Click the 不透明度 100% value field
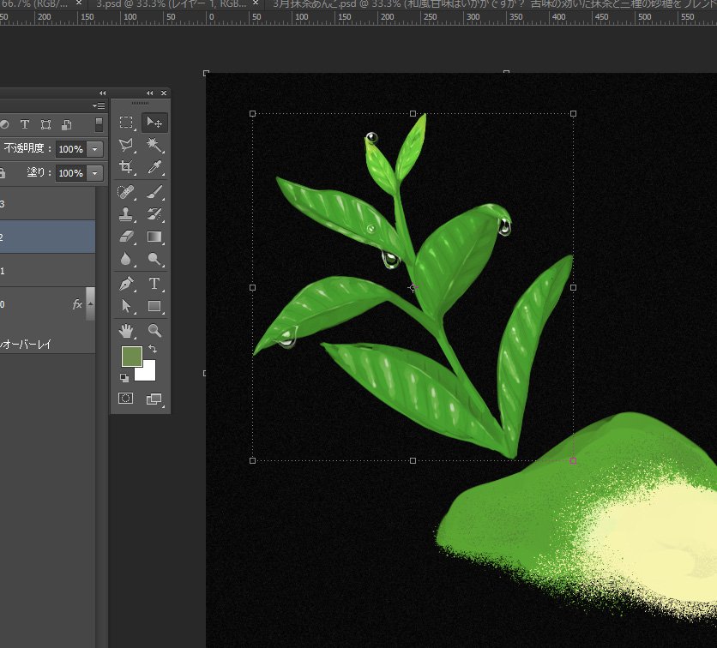Viewport: 717px width, 648px height. (71, 149)
